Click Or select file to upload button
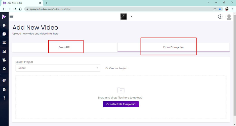Image resolution: width=236 pixels, height=126 pixels. [121, 104]
